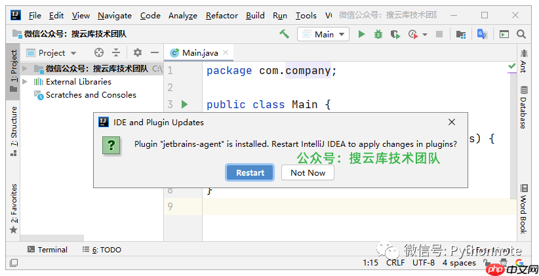Open the Ant tool window
This screenshot has width=539, height=276.
(x=523, y=61)
